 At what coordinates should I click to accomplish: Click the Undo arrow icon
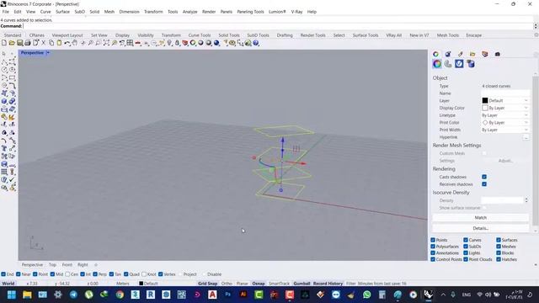67,43
